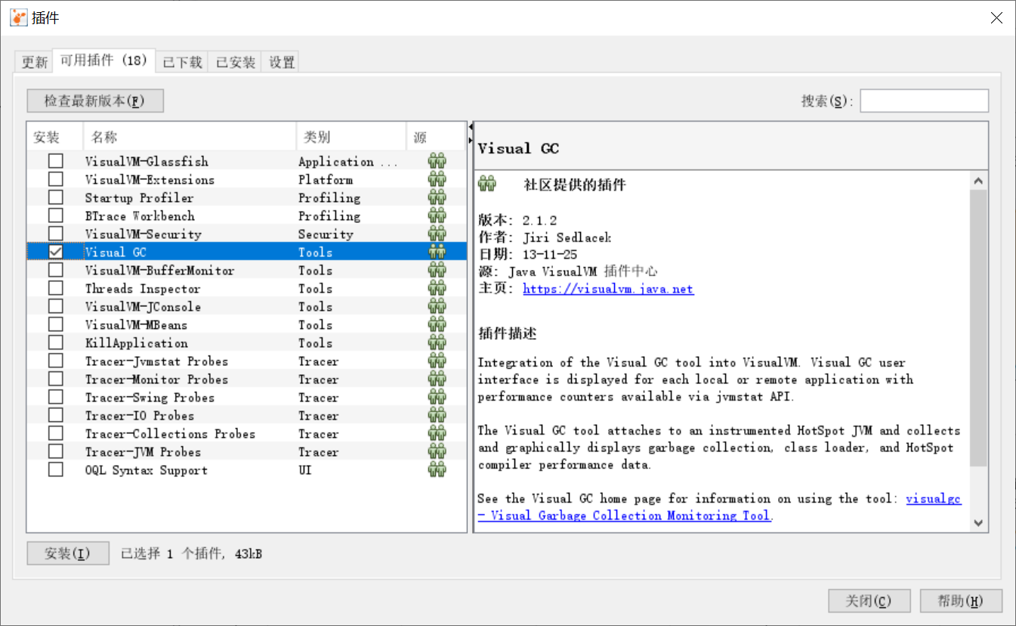1016x626 pixels.
Task: Close the 插件 dialog window
Action: [998, 18]
